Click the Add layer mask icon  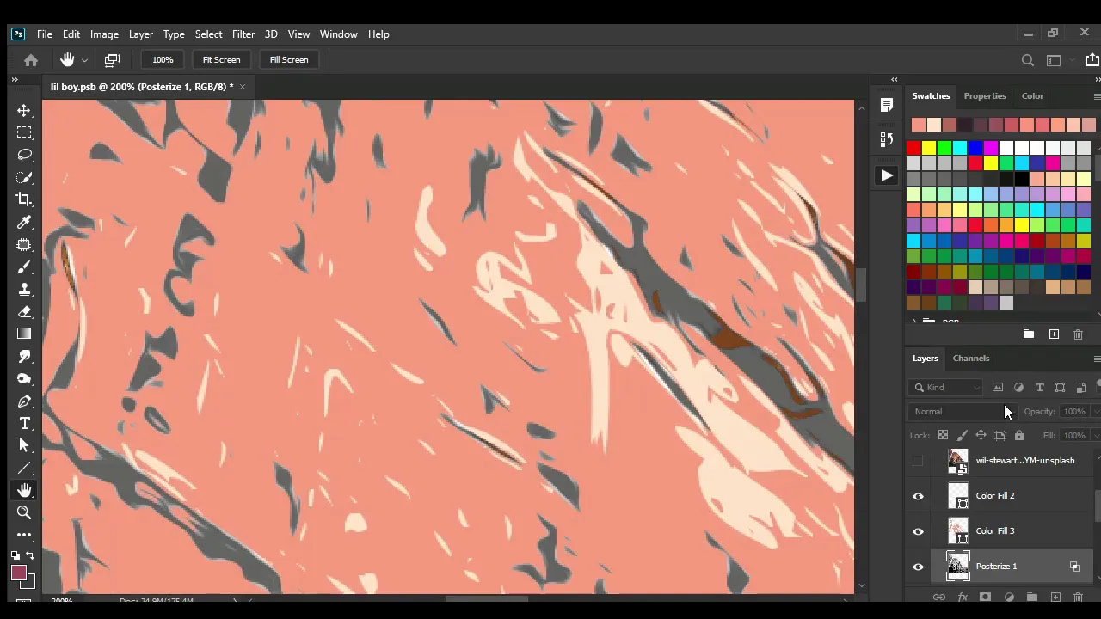pyautogui.click(x=985, y=598)
